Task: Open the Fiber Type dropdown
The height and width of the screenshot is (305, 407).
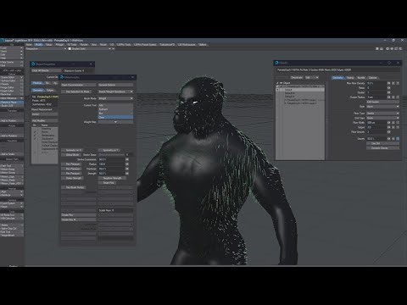Action: click(382, 114)
